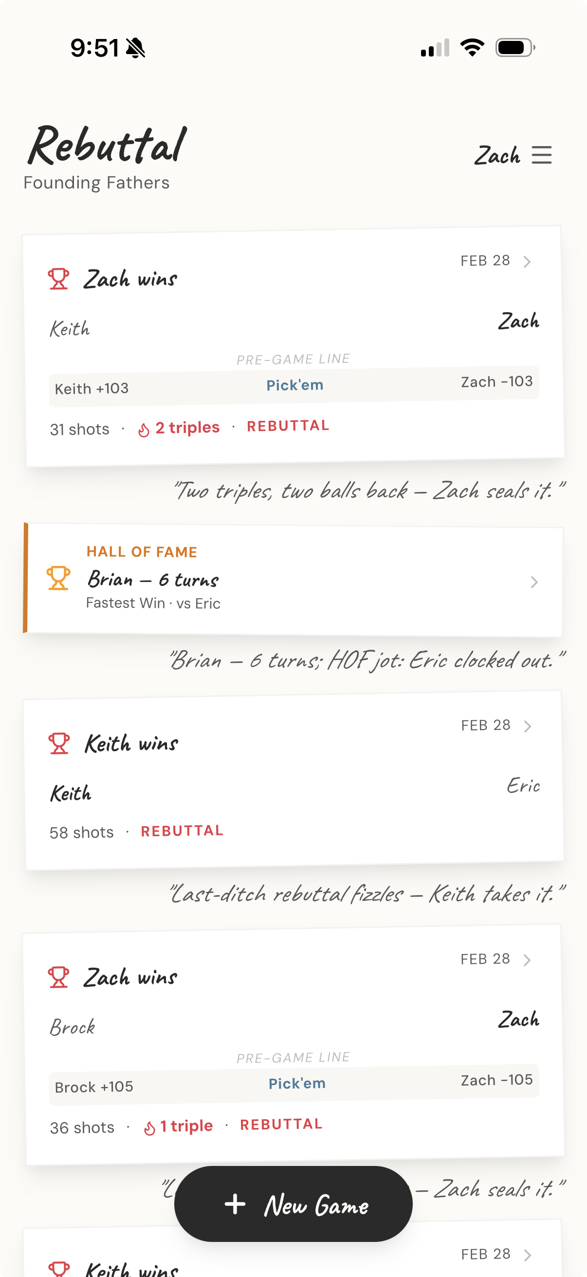Image resolution: width=587 pixels, height=1277 pixels.
Task: Tap the Pick'em label on Brock game
Action: [297, 1084]
